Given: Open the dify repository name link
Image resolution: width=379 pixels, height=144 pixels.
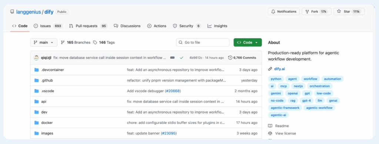Looking at the screenshot, I should [49, 12].
